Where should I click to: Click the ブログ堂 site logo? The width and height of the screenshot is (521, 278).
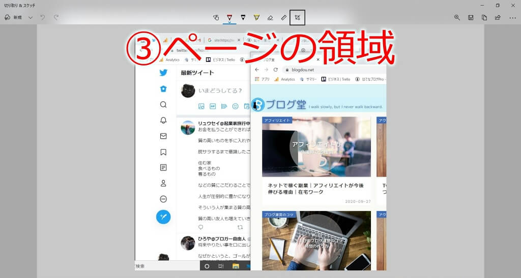[279, 105]
